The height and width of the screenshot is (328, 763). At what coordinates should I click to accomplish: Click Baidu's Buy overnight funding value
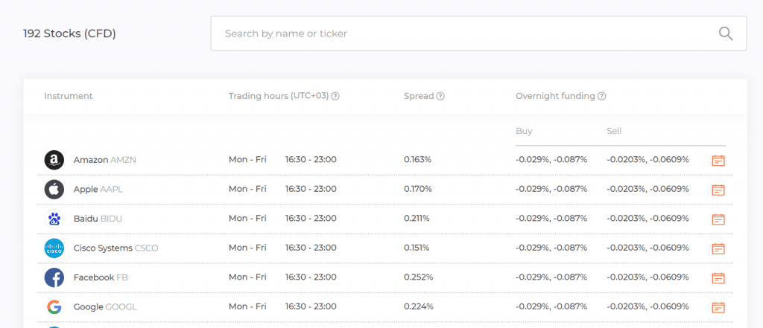pyautogui.click(x=551, y=219)
